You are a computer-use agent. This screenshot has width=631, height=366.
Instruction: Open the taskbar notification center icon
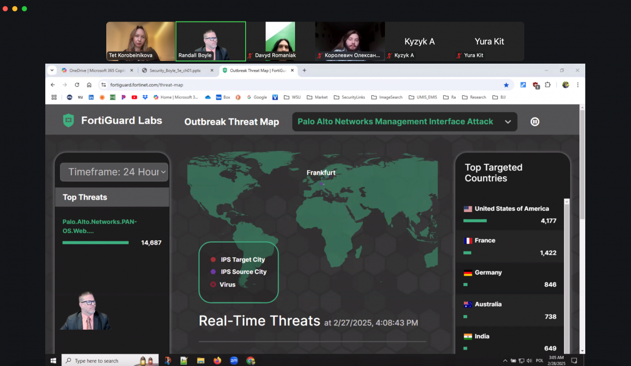575,361
